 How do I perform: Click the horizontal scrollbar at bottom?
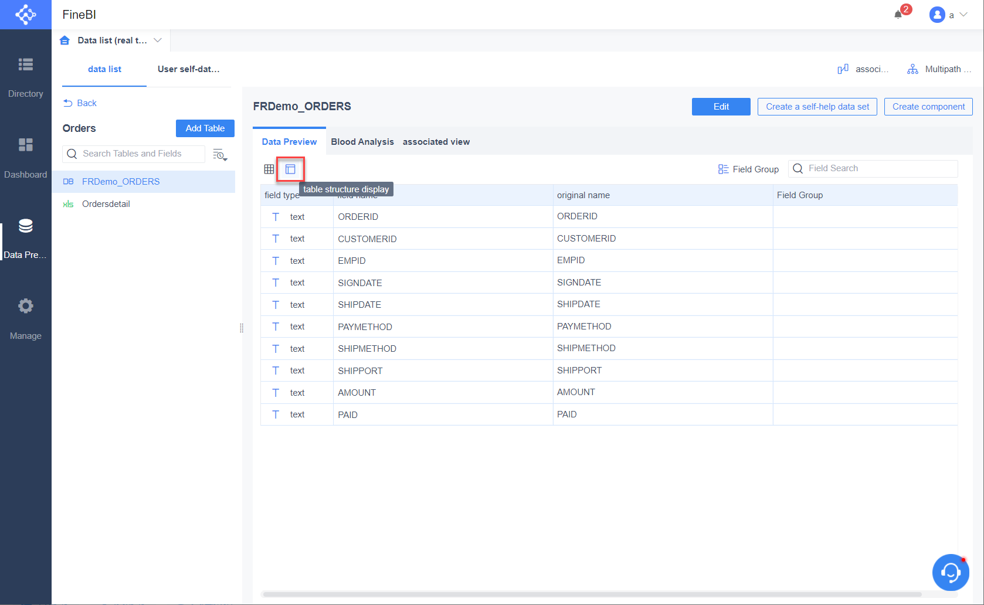click(x=592, y=594)
